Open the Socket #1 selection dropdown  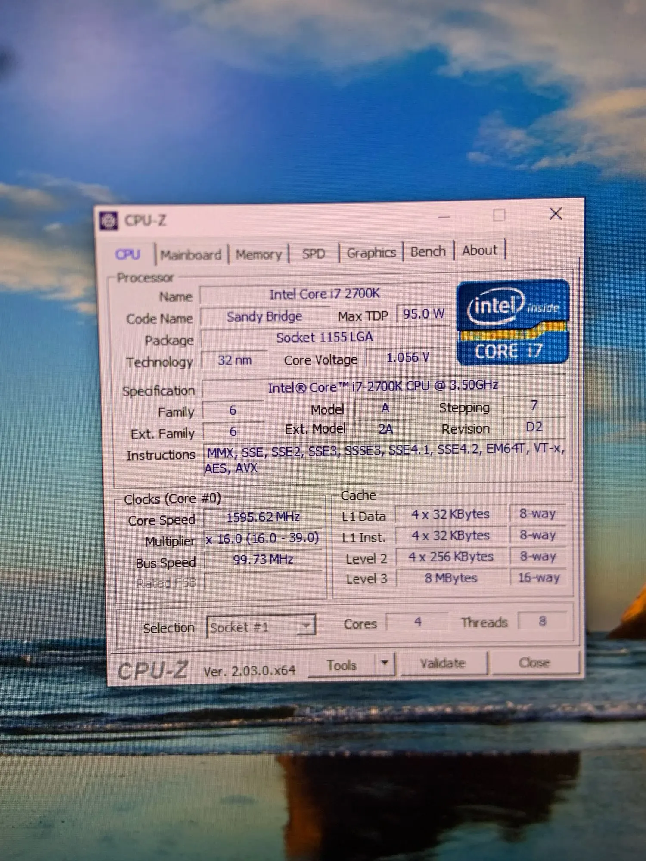[261, 626]
